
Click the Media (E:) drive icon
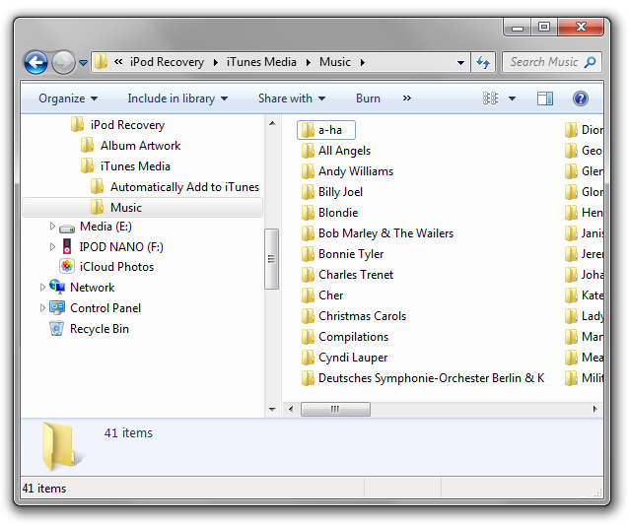tap(67, 229)
